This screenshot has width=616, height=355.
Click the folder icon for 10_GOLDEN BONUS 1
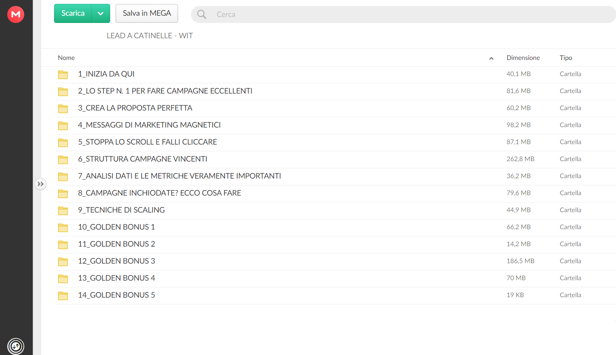point(63,228)
